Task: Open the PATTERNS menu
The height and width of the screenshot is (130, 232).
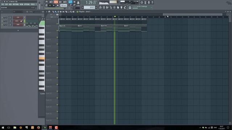Action: tap(16, 4)
